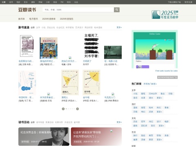Select 科学新知 tab in 新书速递
196x147 pixels.
click(x=70, y=27)
